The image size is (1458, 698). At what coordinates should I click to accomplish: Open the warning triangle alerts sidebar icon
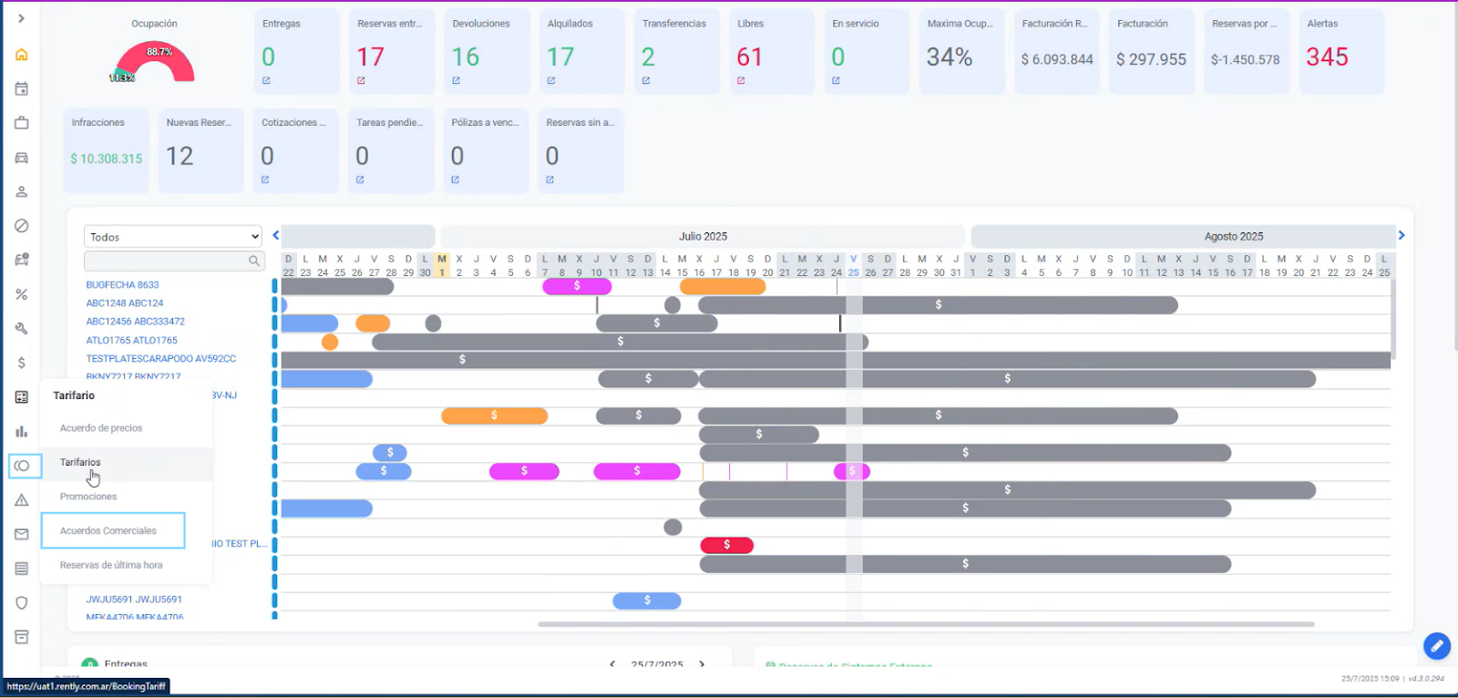[x=22, y=500]
